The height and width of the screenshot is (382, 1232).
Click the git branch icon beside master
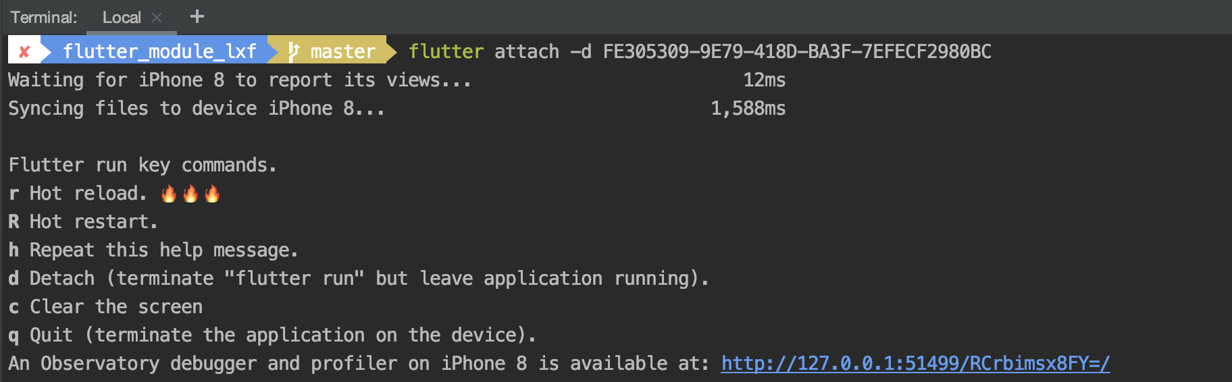point(293,51)
